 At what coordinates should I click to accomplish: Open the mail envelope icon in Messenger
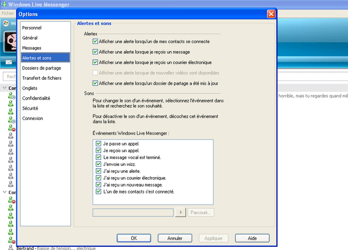[9, 62]
